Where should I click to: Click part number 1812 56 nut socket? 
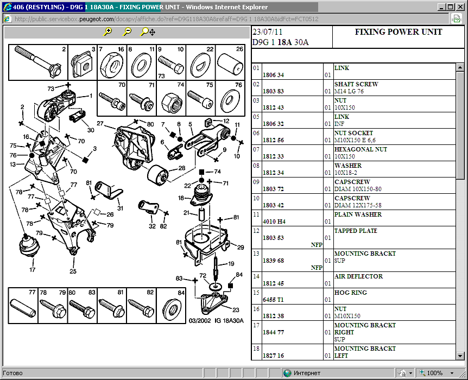tap(273, 140)
